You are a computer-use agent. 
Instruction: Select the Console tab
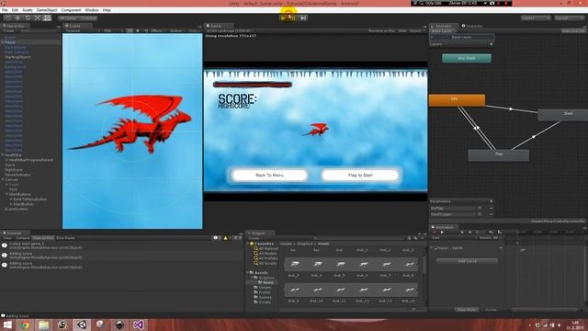tap(15, 233)
